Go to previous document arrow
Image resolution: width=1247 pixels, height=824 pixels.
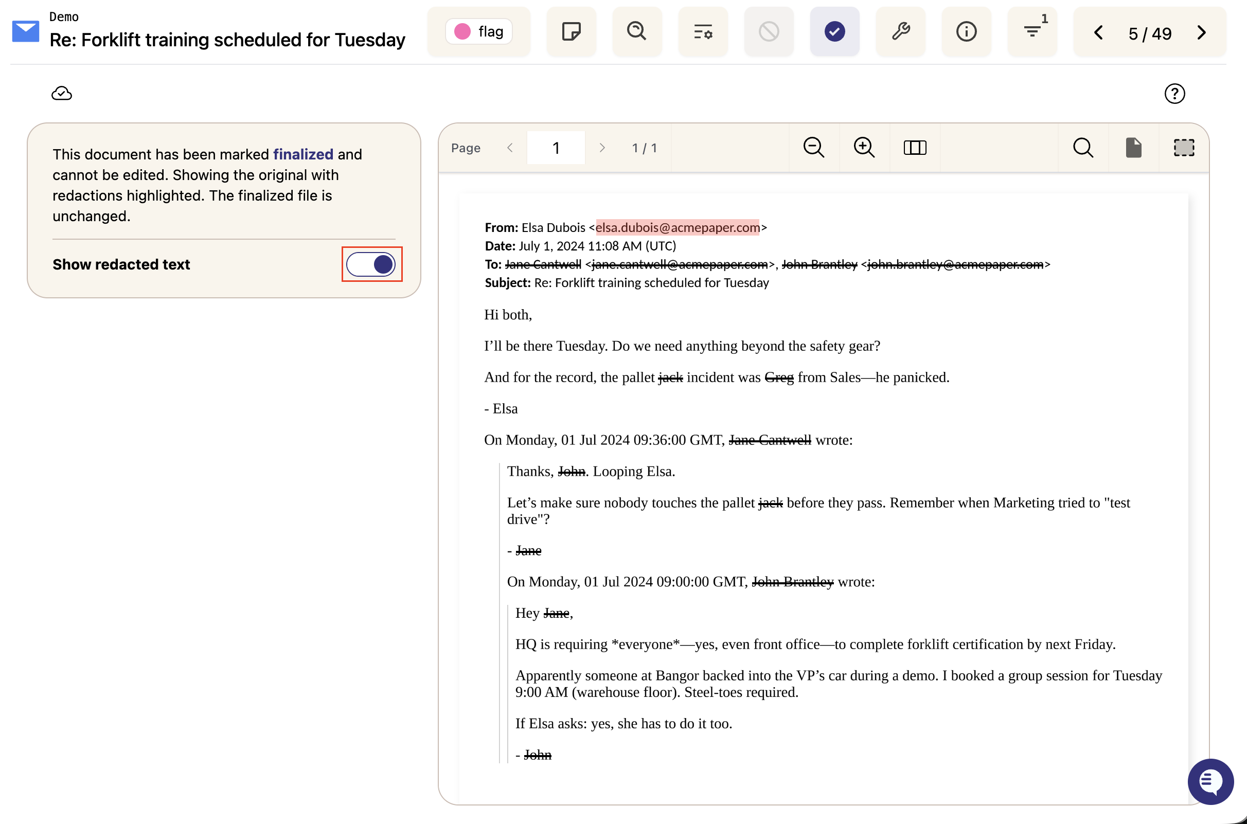(1098, 32)
